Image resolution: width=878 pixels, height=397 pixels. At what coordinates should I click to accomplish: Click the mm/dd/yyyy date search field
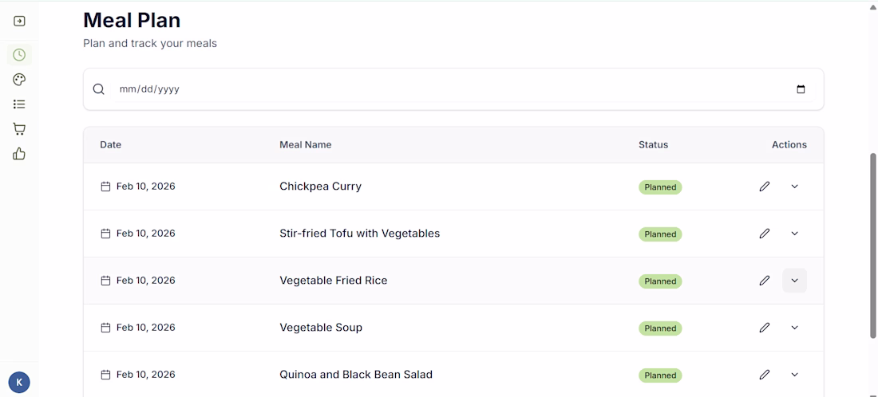click(453, 89)
